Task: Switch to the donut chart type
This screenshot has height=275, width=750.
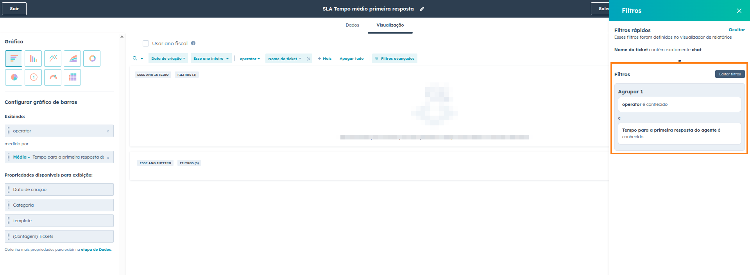Action: (92, 59)
